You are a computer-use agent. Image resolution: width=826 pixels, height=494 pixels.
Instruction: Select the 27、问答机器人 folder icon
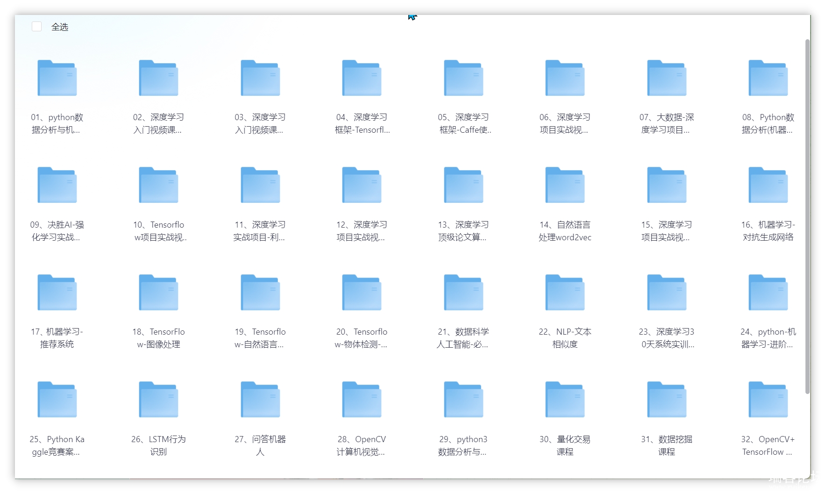click(260, 400)
